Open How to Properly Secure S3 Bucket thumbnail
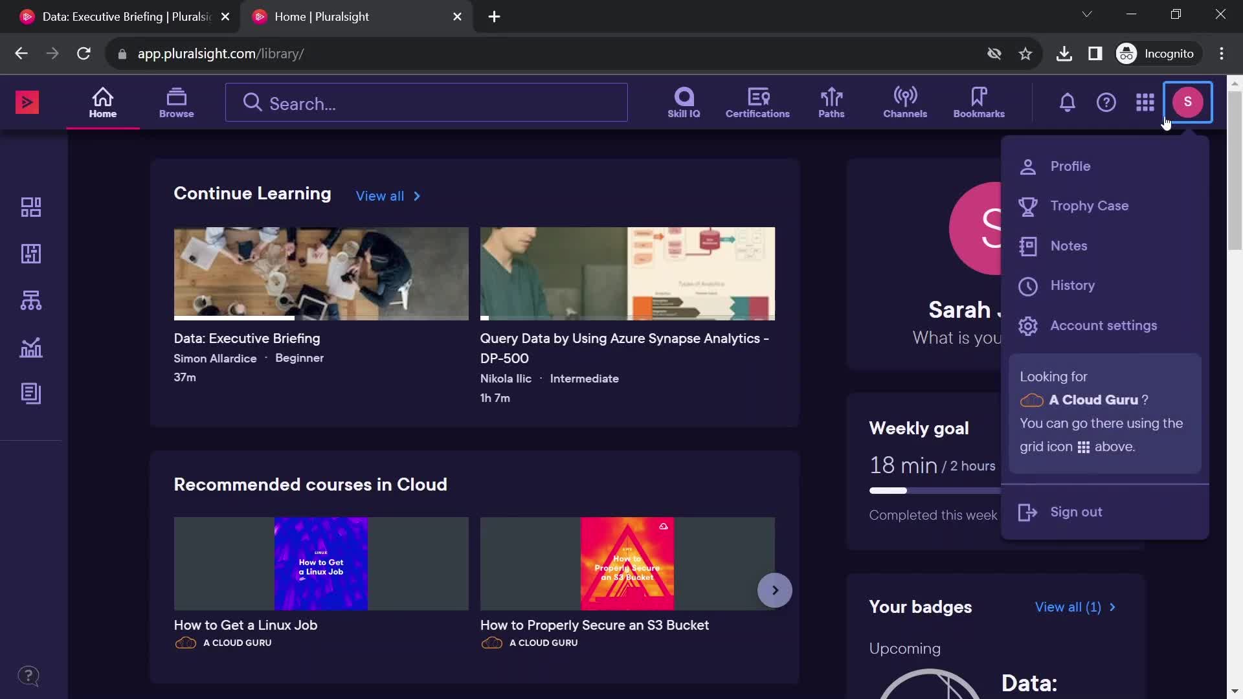The height and width of the screenshot is (699, 1243). point(627,563)
